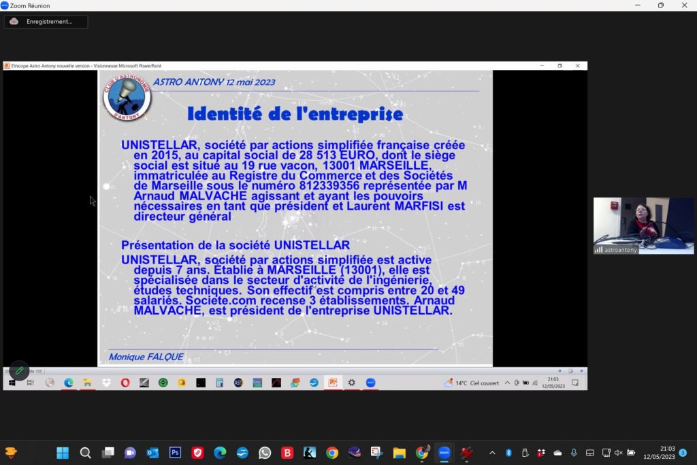Open ASI app in shared screen taskbar

click(238, 383)
